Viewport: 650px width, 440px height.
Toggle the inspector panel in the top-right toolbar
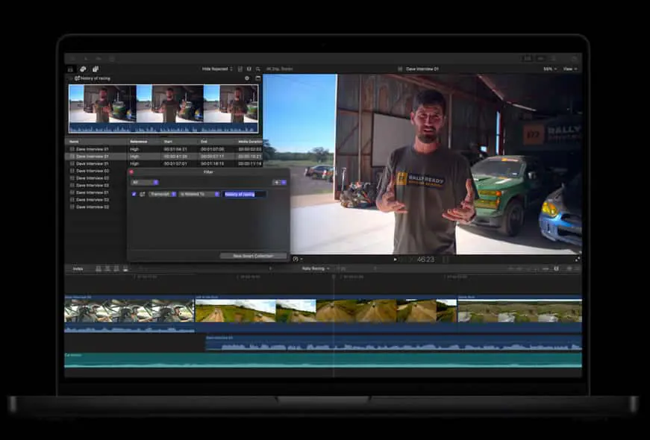tap(554, 59)
